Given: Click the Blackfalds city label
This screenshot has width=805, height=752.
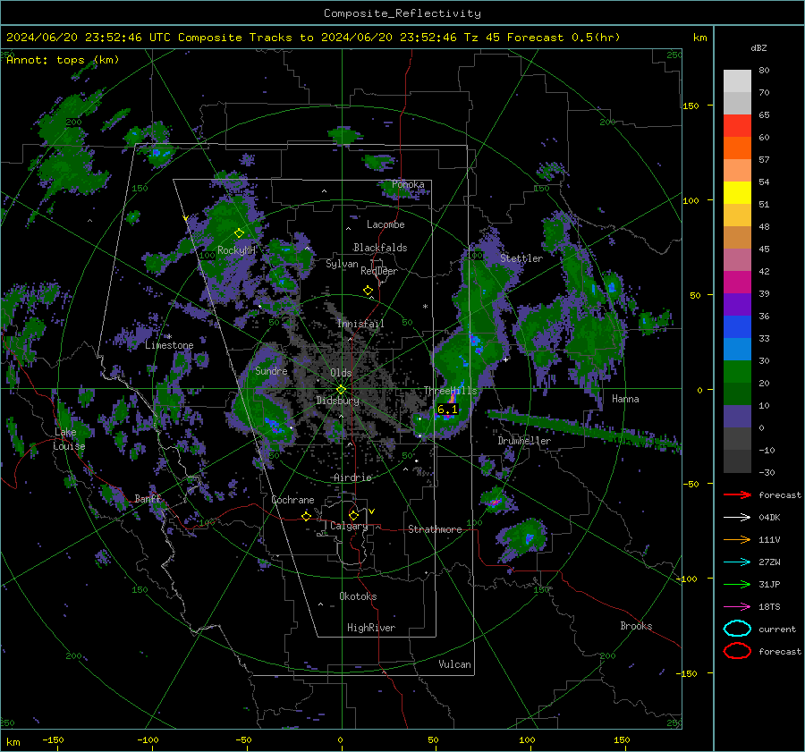Looking at the screenshot, I should 380,248.
